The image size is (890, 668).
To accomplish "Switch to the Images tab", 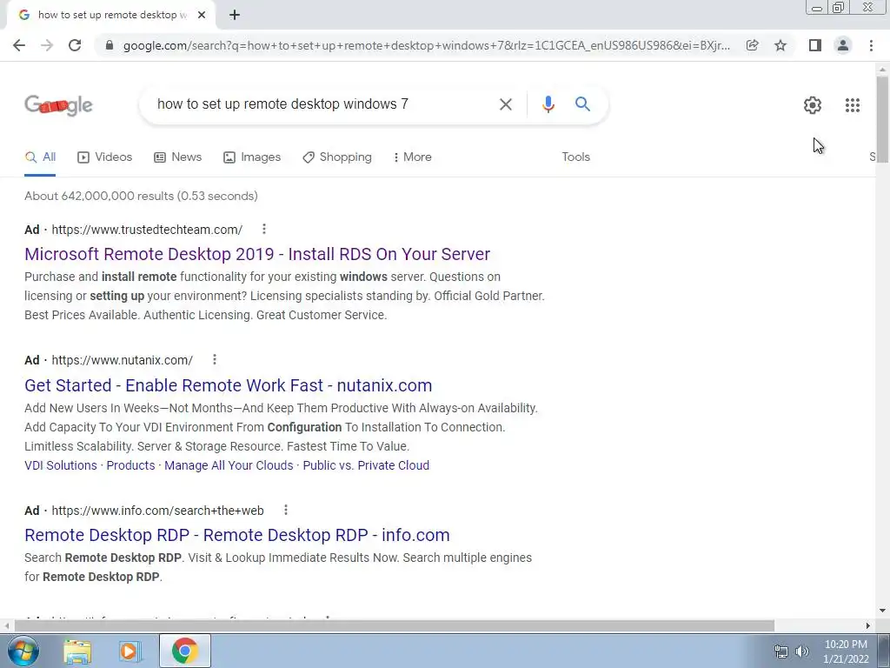I will (x=252, y=157).
